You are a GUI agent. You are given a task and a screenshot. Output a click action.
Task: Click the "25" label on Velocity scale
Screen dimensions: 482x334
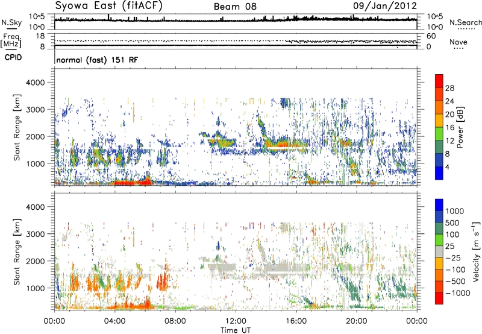pos(449,247)
